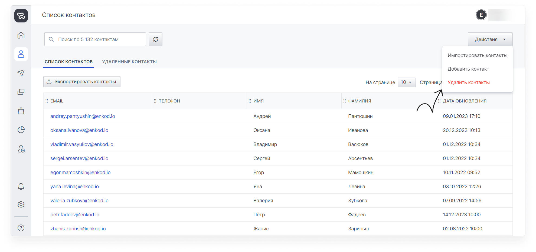Choose Добавить контакт from menu
Viewport: 536px width, 252px height.
click(x=478, y=69)
